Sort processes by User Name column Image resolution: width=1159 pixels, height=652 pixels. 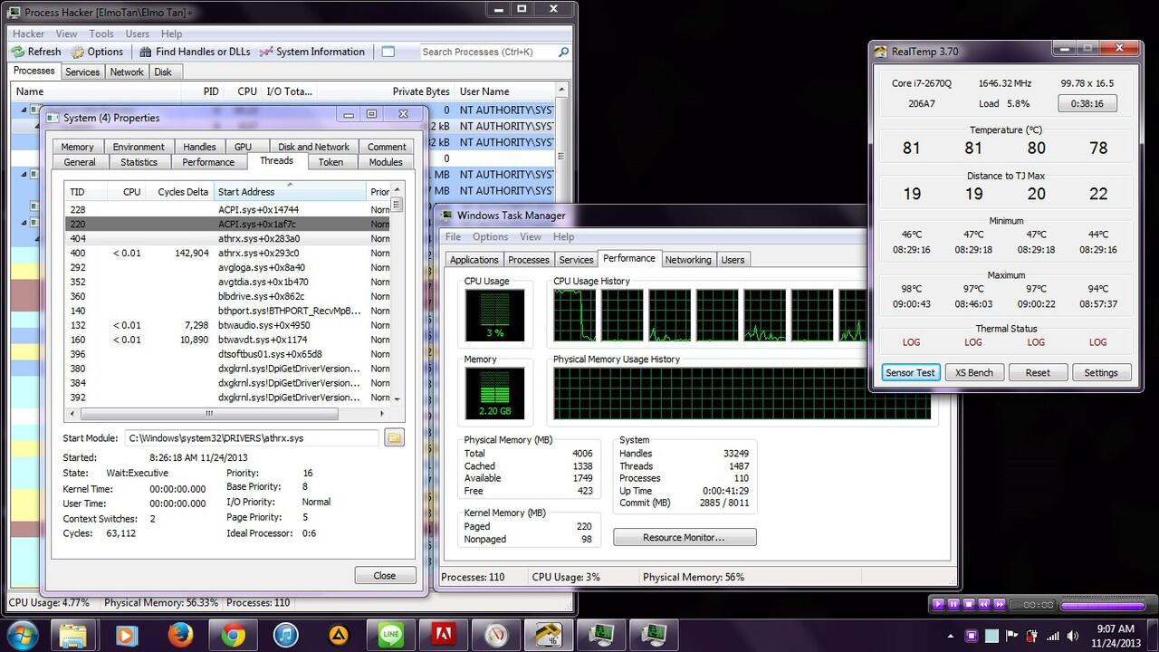tap(503, 91)
